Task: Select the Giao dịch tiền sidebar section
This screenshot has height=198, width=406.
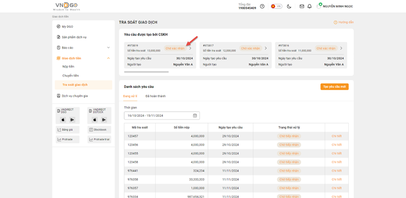Action: click(71, 59)
